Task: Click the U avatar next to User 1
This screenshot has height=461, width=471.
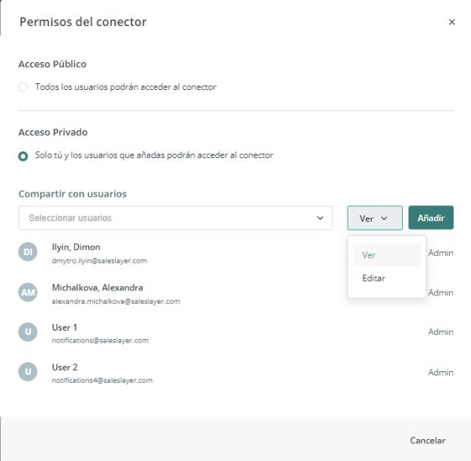Action: [x=28, y=331]
